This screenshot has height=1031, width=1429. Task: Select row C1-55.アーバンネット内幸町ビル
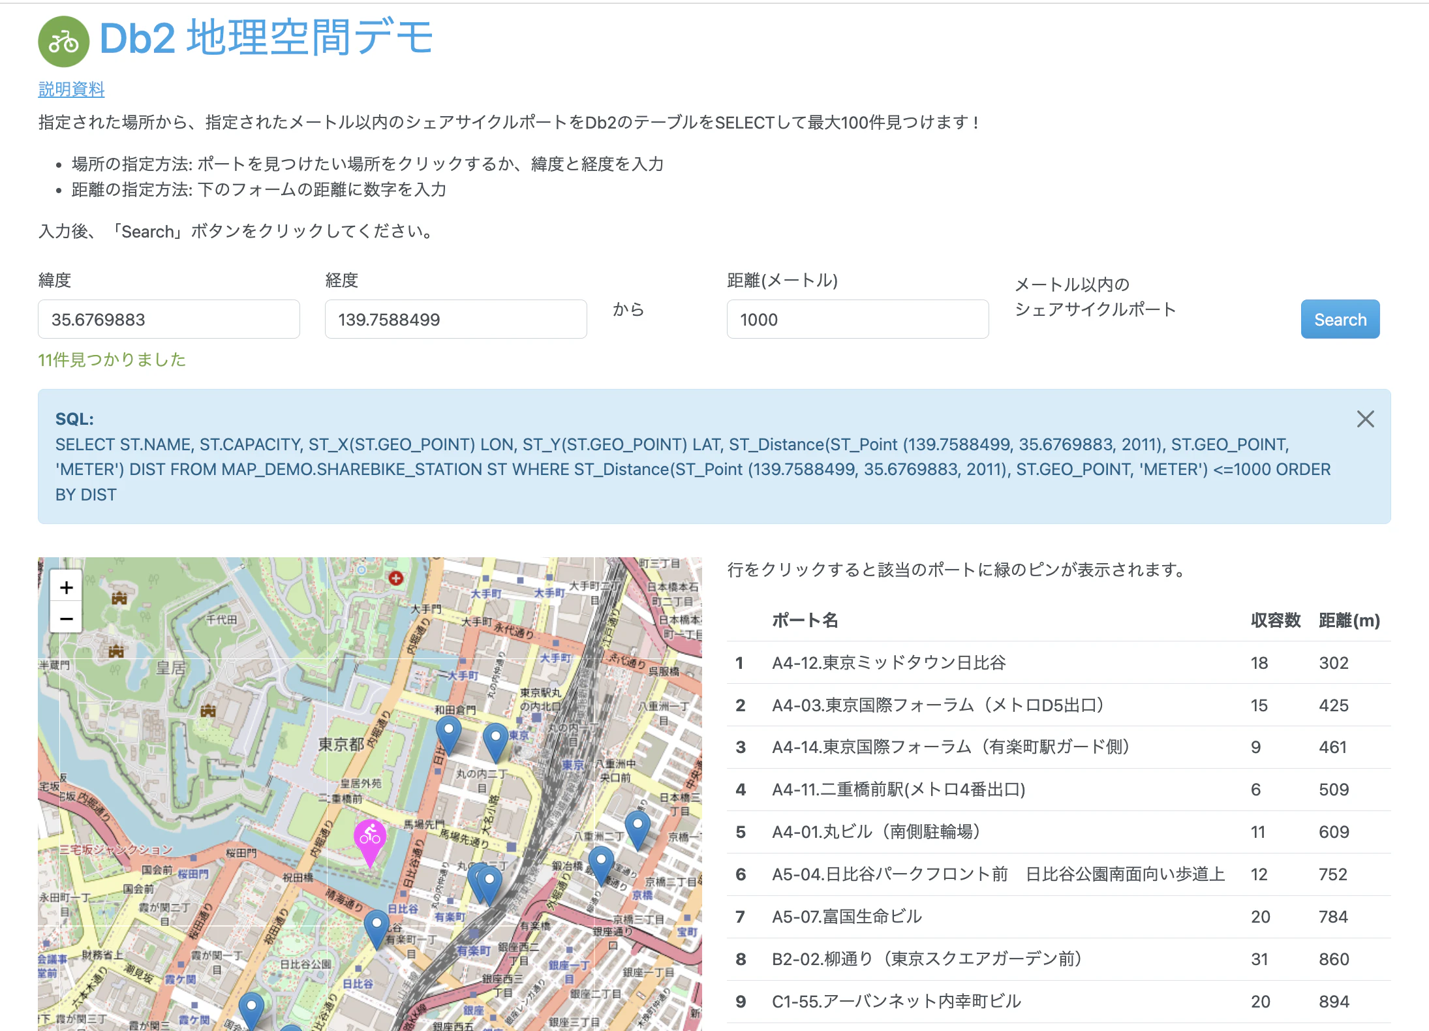[1058, 1002]
